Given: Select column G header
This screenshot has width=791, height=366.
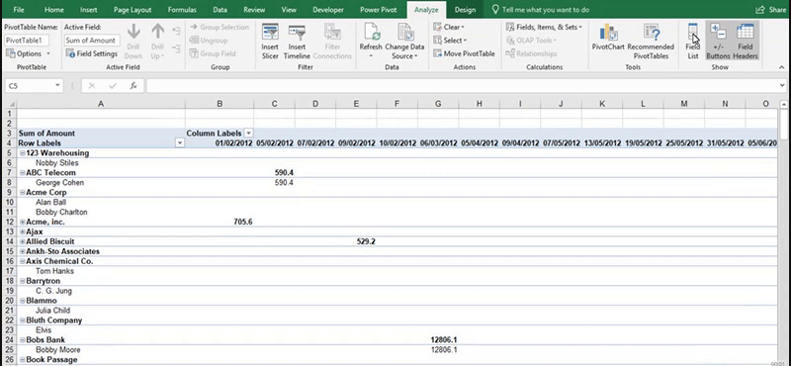Looking at the screenshot, I should (438, 104).
